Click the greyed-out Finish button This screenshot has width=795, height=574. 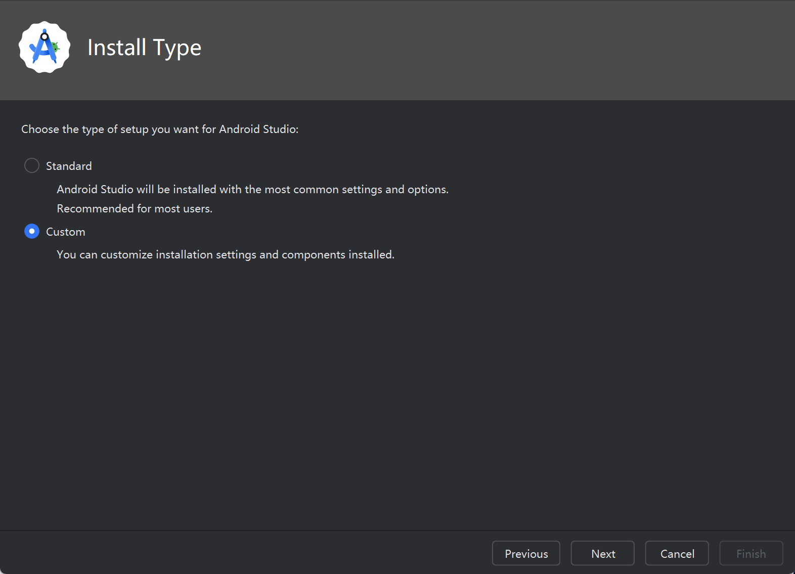coord(751,553)
